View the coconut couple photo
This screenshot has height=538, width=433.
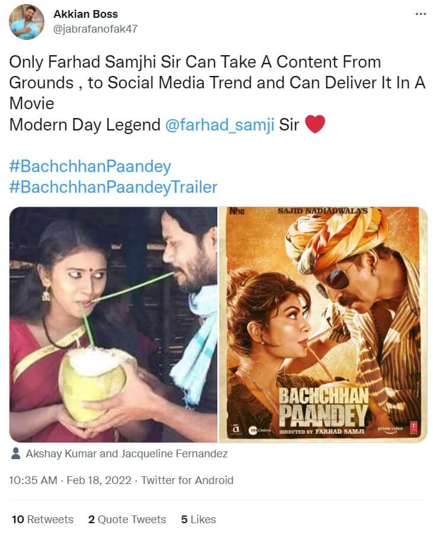tap(113, 324)
